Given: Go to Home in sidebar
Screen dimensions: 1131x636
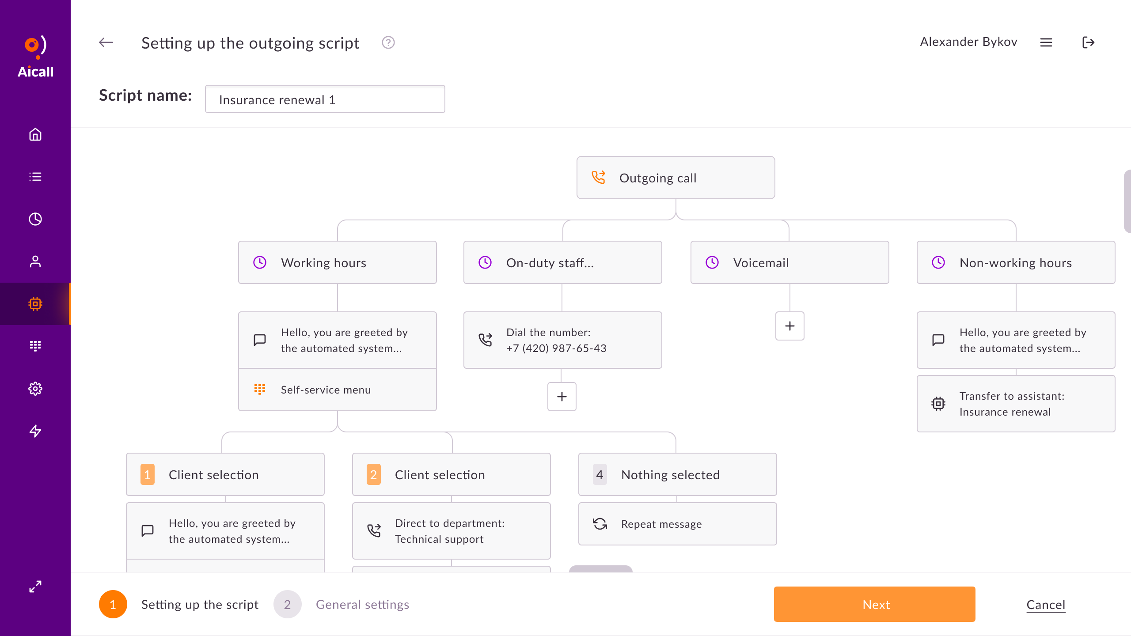Looking at the screenshot, I should [x=35, y=134].
